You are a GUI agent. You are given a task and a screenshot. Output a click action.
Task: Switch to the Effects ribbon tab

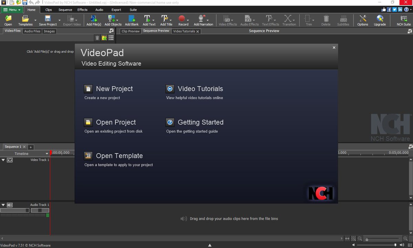pos(82,10)
